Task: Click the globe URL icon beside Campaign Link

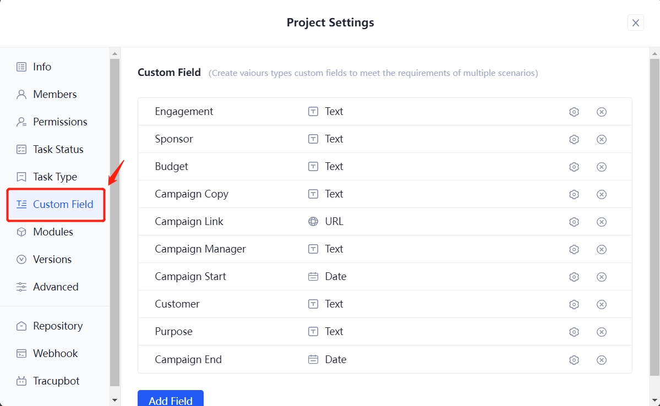Action: point(313,222)
